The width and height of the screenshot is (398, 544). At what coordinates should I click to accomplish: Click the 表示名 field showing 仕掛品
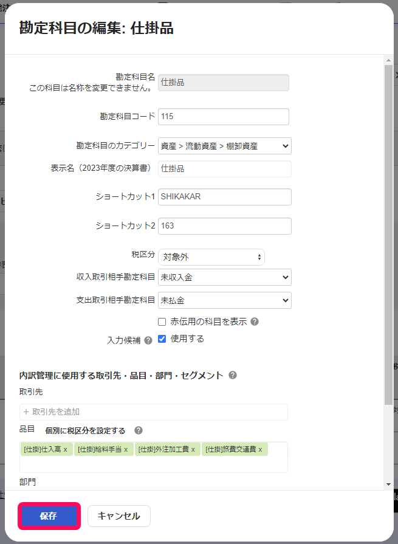pos(225,169)
